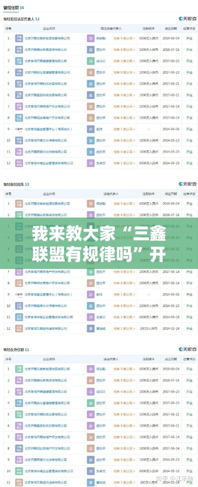Click 成 avatar in 曾经在外任职 table row 3

[x=90, y=392]
